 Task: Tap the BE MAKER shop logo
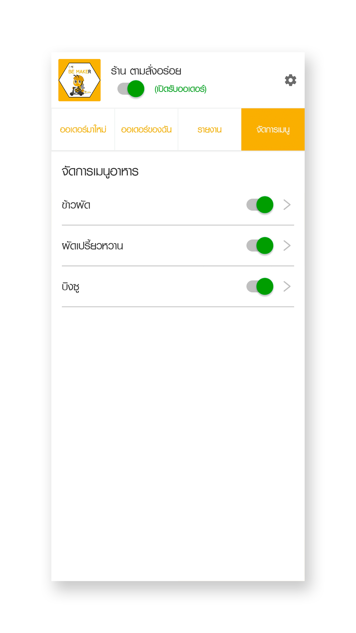pos(79,80)
